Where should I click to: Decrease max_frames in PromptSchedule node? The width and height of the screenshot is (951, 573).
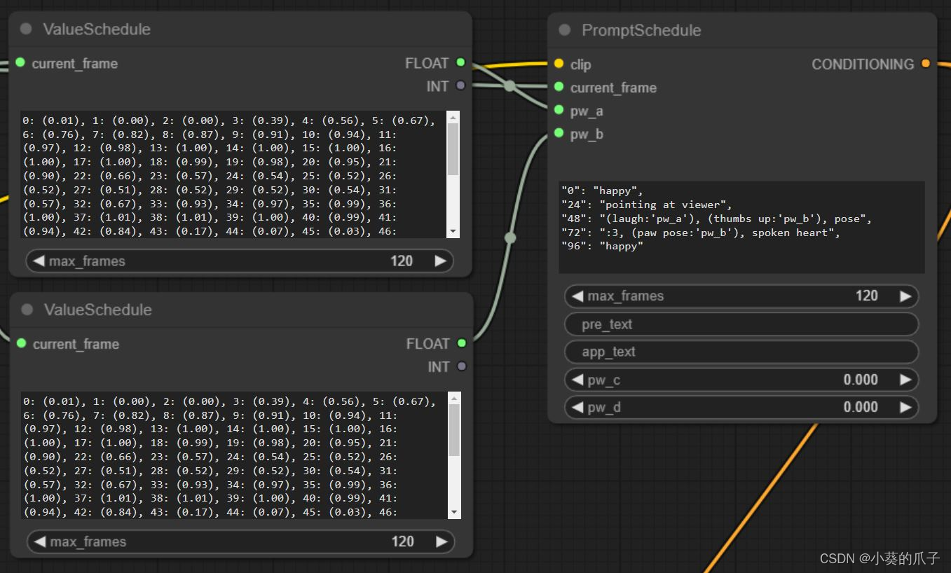coord(577,296)
